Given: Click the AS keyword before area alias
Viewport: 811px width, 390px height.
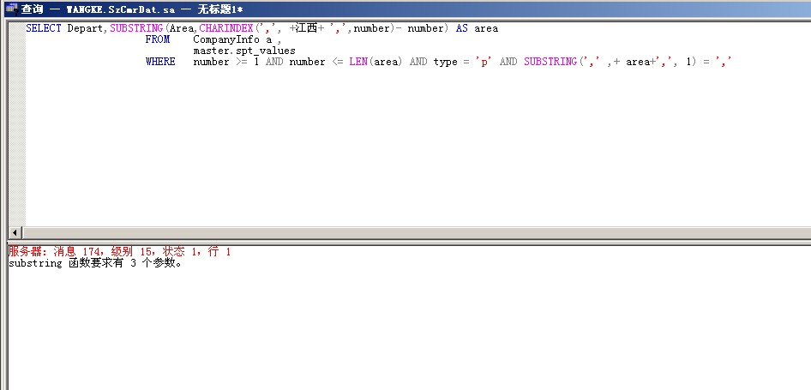Looking at the screenshot, I should [x=462, y=28].
